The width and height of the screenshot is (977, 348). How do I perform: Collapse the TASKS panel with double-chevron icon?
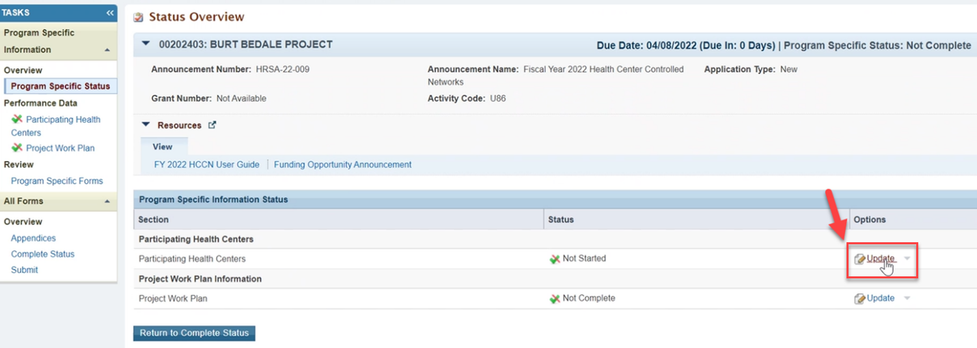pyautogui.click(x=110, y=13)
